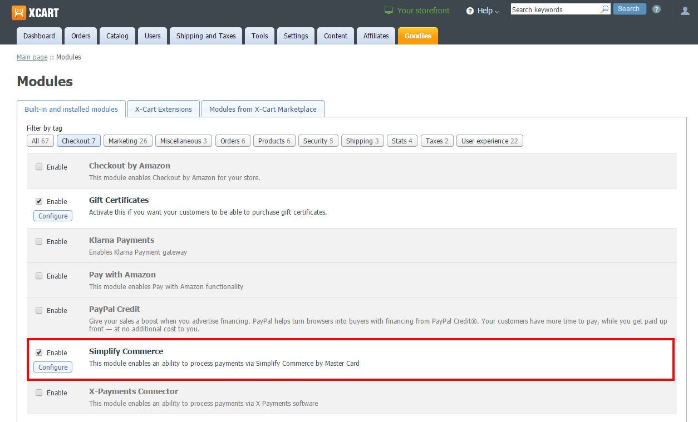Open the Content menu tab
The width and height of the screenshot is (698, 422).
click(336, 36)
